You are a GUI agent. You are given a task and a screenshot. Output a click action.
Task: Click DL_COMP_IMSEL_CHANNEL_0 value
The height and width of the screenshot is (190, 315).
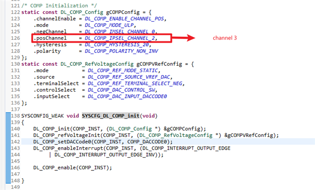point(120,31)
